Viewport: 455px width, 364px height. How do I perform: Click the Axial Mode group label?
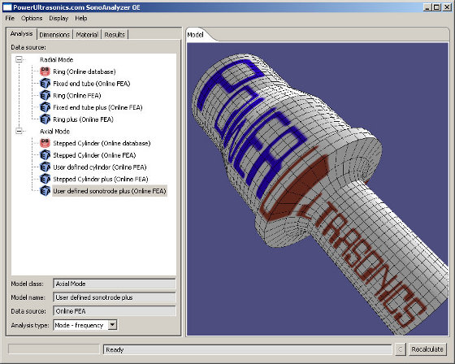(x=54, y=131)
